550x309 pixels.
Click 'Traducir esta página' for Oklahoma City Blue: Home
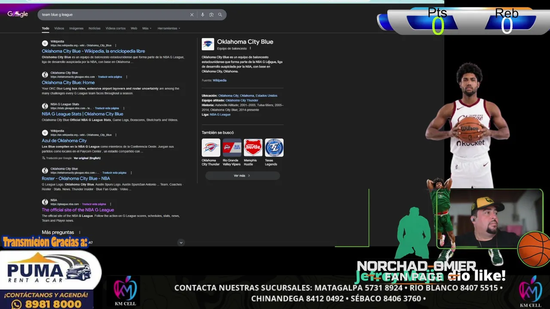pyautogui.click(x=110, y=77)
